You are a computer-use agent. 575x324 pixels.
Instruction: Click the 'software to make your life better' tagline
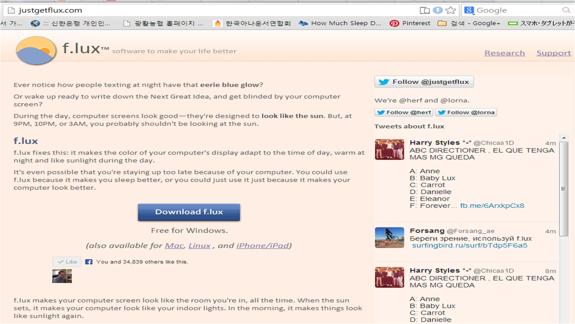coord(174,51)
